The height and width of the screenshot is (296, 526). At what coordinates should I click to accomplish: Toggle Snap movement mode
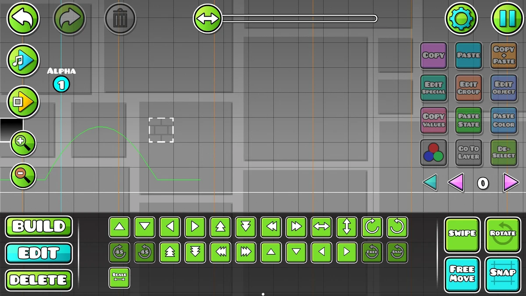(503, 274)
